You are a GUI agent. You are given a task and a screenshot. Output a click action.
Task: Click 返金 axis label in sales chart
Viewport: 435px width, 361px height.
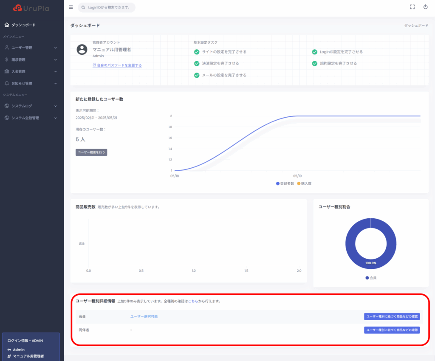(x=82, y=243)
